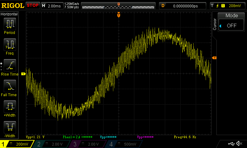
Task: Click the Vpp=1.21 V measurement readout
Action: (35, 137)
